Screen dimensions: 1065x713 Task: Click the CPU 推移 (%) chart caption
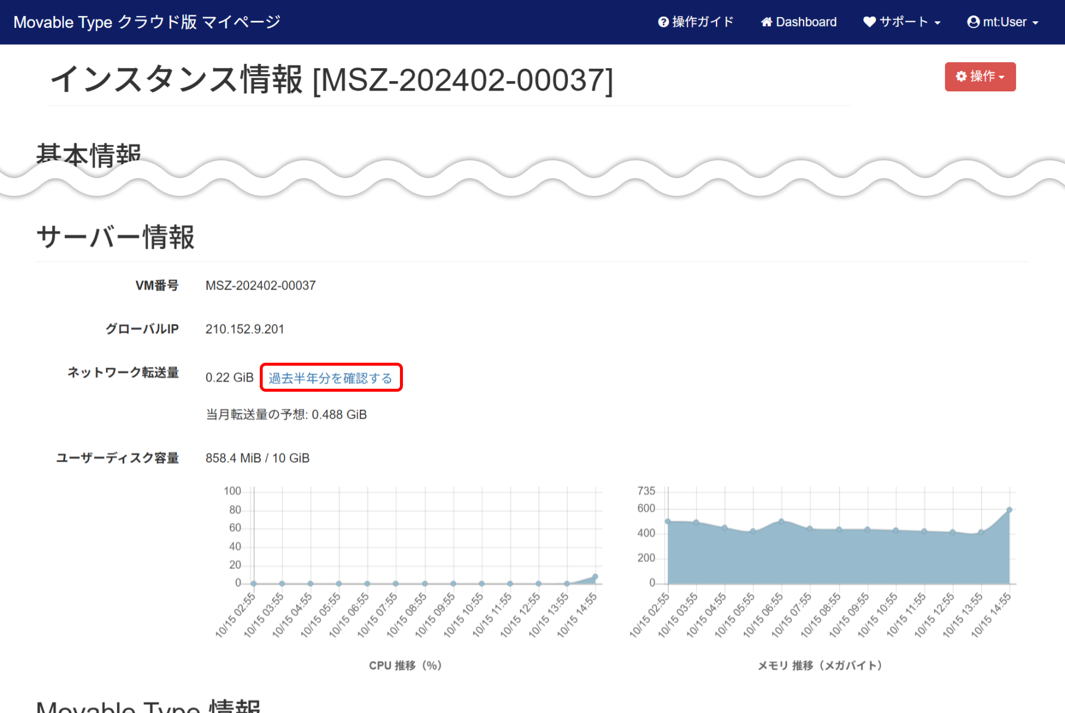pos(405,666)
